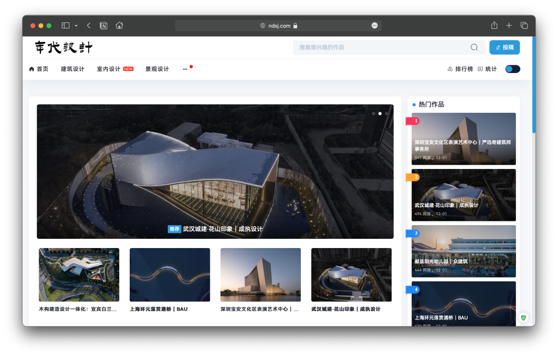The image size is (558, 356).
Task: Open hot work 深圳宝安文化区表演艺术中心｜严迅奇建筑师事务所
Action: [x=464, y=139]
